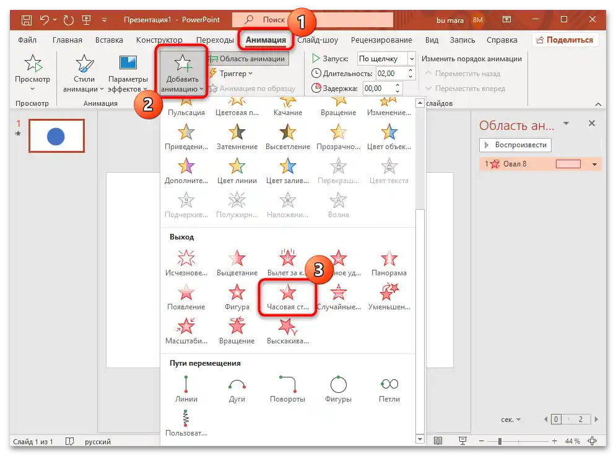The height and width of the screenshot is (456, 616).
Task: Choose the Часовая стрелка exit effect
Action: pyautogui.click(x=286, y=294)
